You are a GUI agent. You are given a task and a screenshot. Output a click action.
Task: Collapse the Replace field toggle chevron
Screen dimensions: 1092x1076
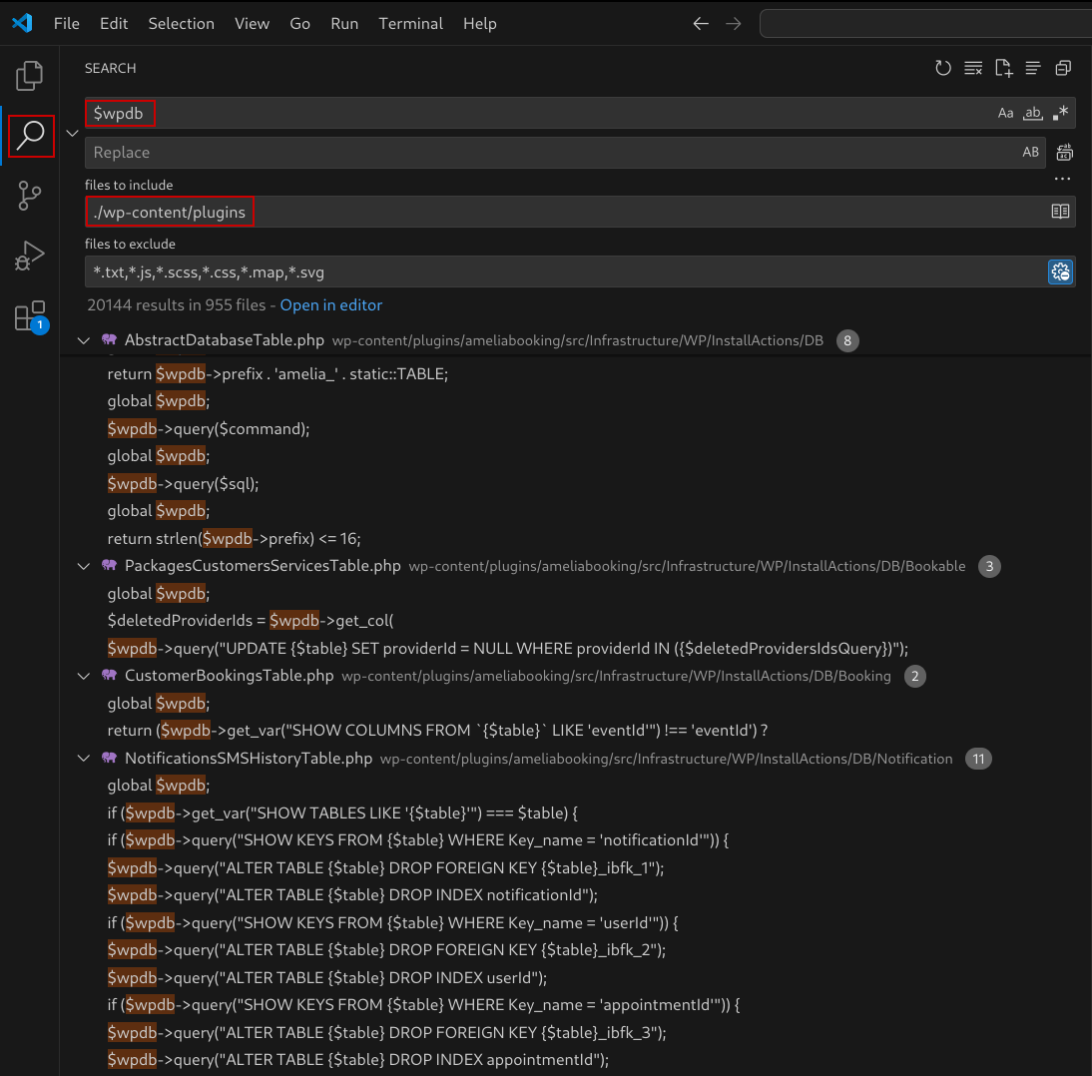pos(72,133)
